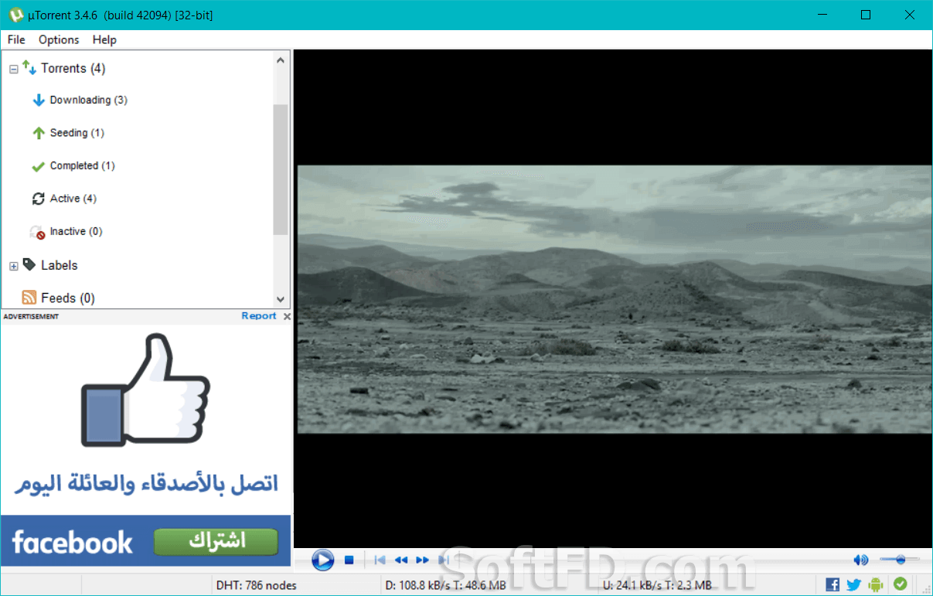
Task: Select Feeds (0) in the sidebar
Action: pyautogui.click(x=68, y=298)
